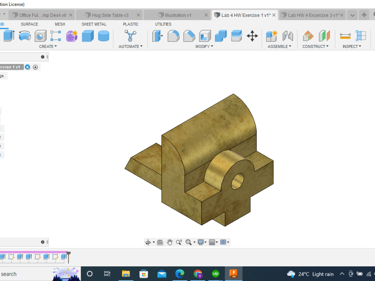
Task: Toggle the activate component radio button
Action: click(35, 67)
